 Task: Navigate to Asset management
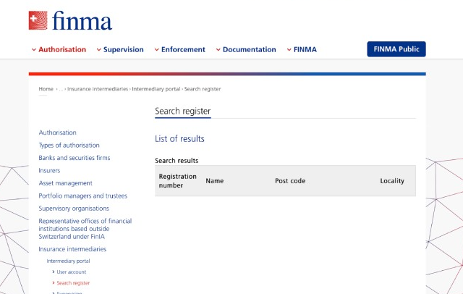65,183
